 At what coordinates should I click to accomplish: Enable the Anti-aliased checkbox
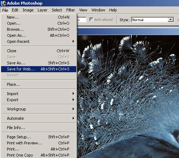coord(91,19)
